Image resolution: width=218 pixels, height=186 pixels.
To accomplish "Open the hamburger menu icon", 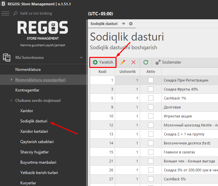I will point(5,14).
